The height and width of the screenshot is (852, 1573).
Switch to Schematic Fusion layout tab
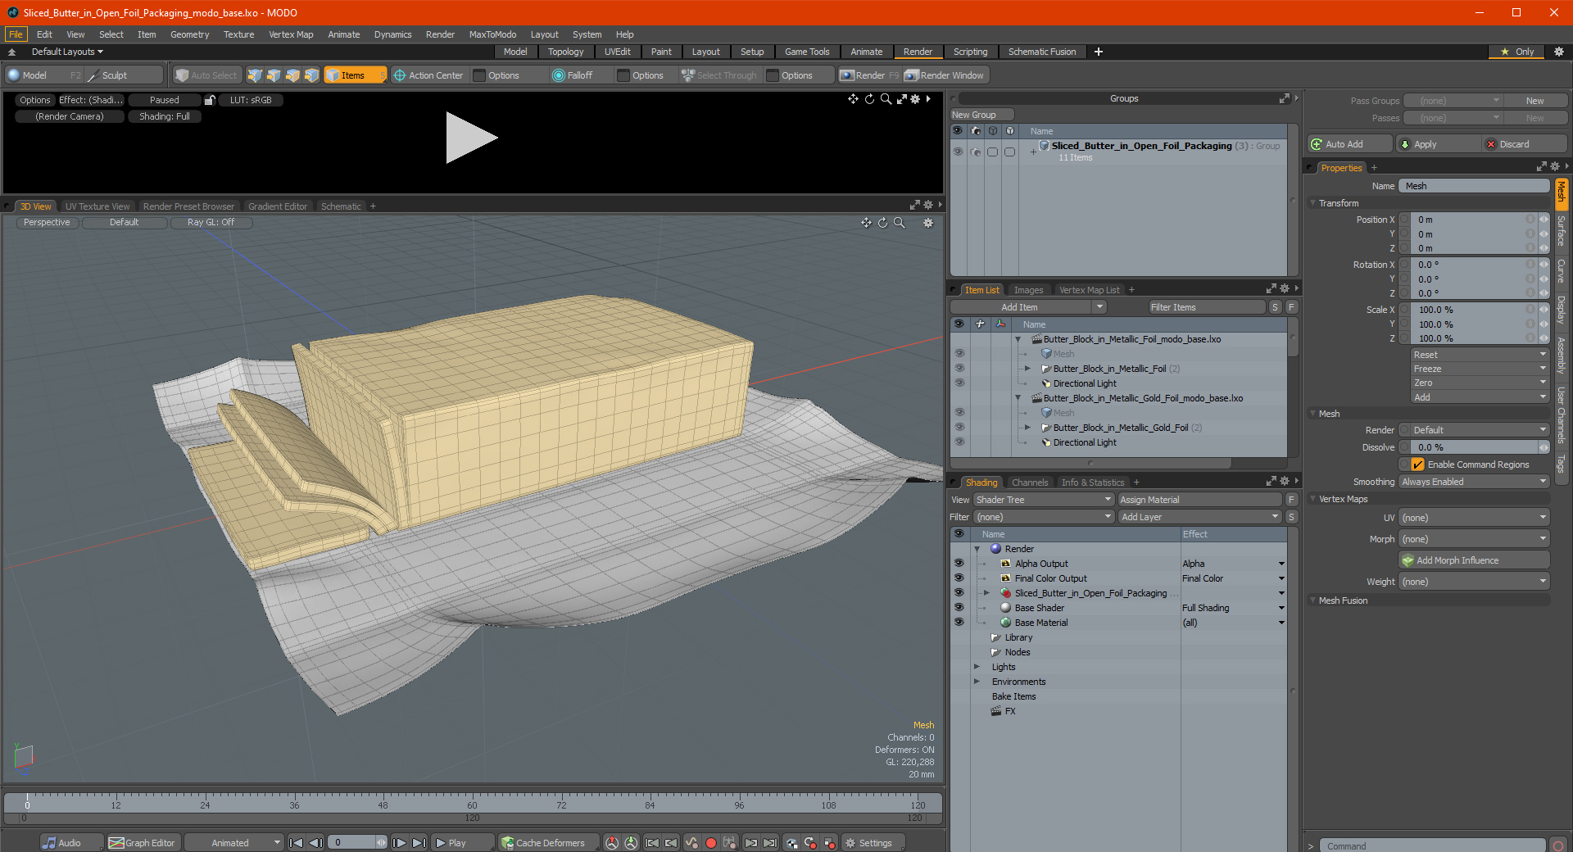1042,52
